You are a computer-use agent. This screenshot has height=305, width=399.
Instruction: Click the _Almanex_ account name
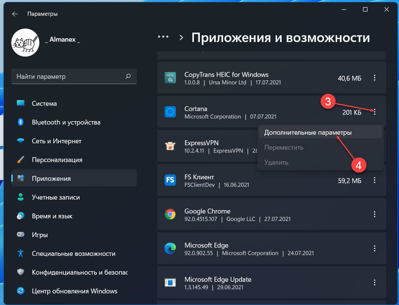pos(63,39)
